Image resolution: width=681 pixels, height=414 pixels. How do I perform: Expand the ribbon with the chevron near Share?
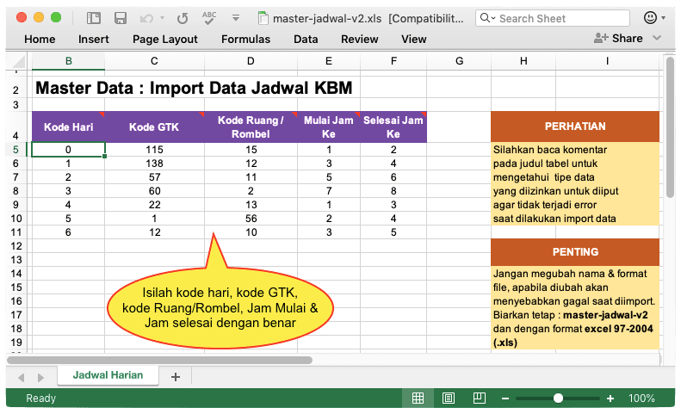tap(657, 38)
